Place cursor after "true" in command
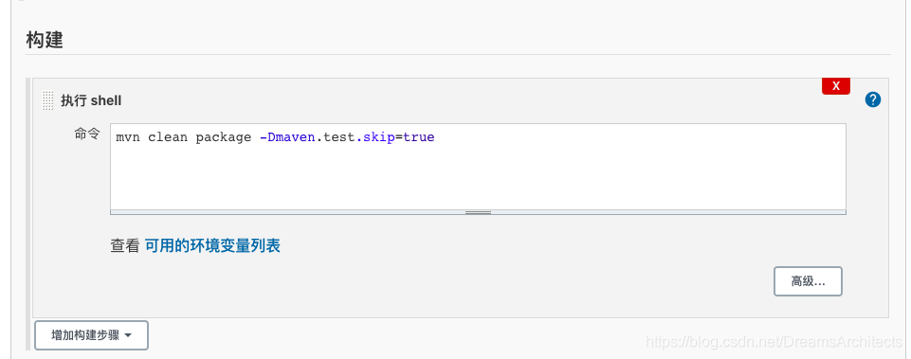 tap(436, 137)
